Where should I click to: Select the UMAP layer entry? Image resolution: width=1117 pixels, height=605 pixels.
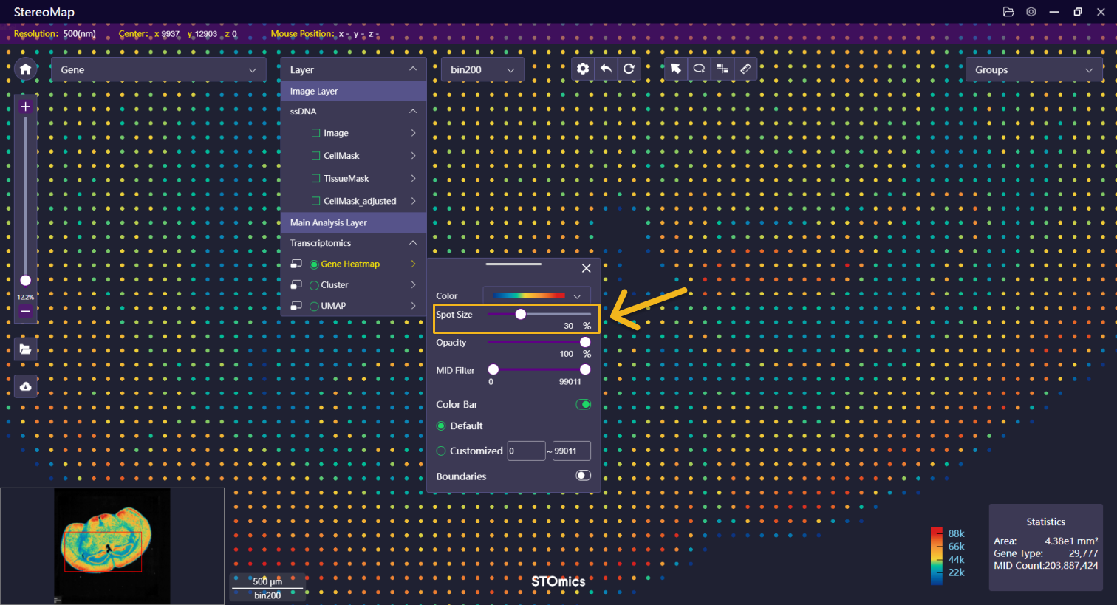(332, 306)
